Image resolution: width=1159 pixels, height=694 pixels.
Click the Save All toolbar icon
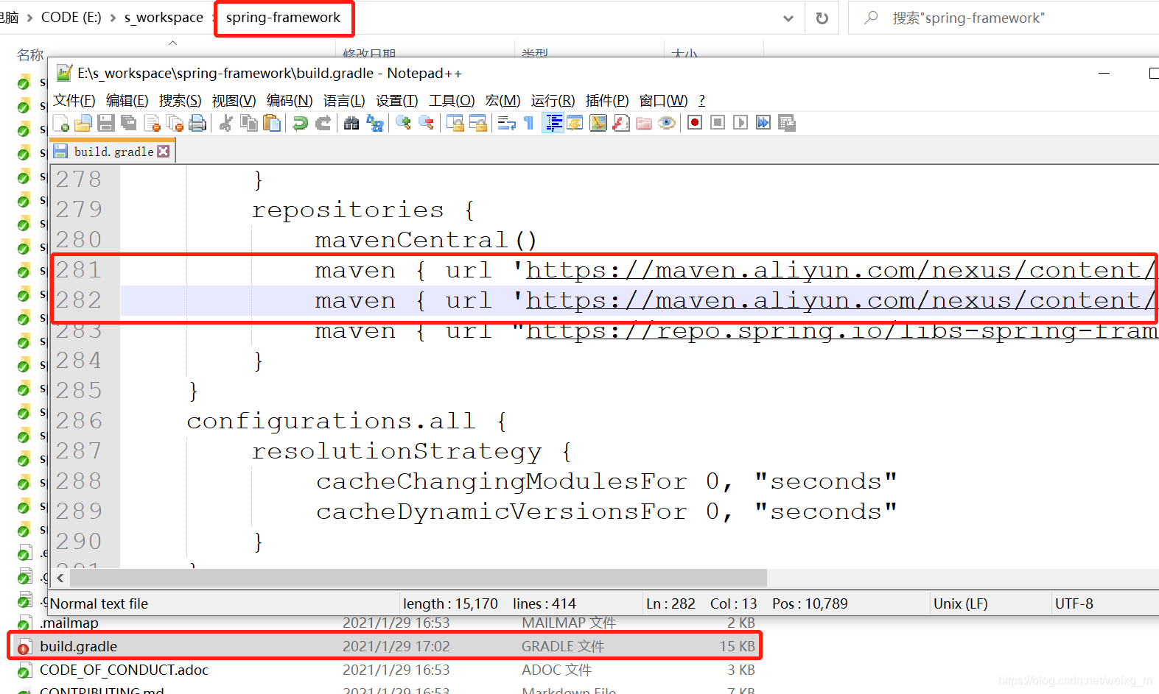129,123
